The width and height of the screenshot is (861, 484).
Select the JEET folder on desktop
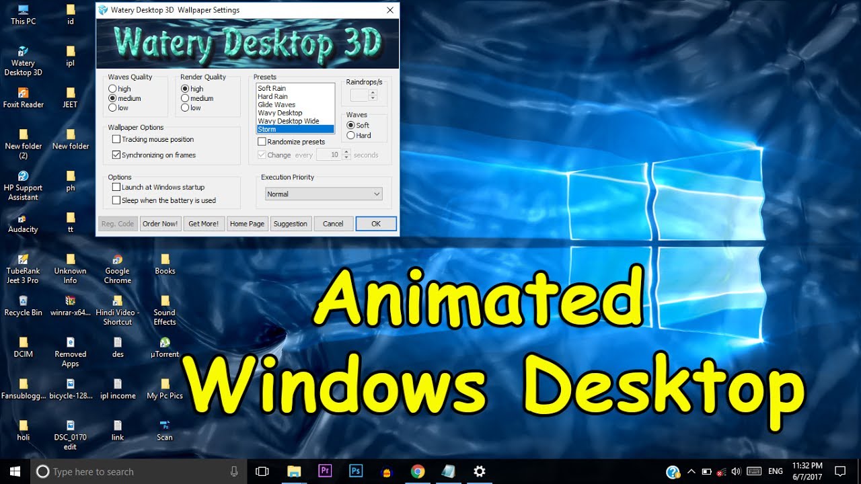[71, 97]
